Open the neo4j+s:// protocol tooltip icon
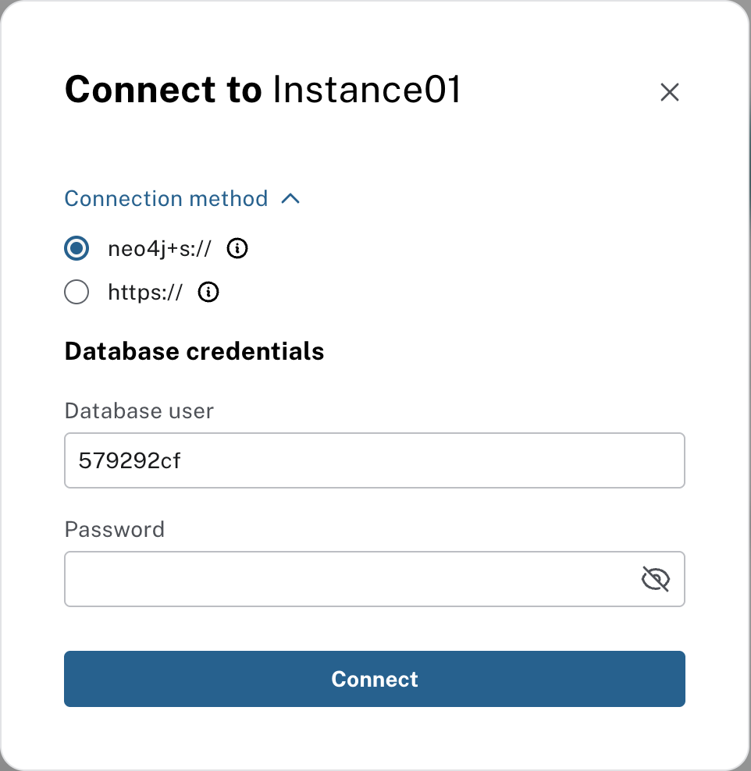 click(237, 248)
